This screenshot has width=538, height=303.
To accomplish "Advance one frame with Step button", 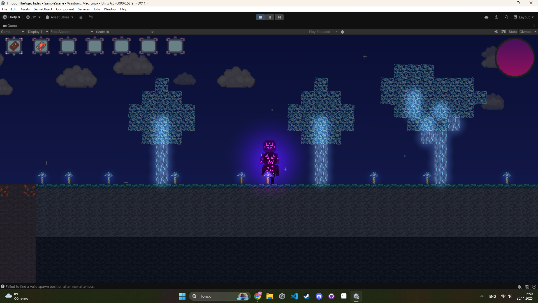I will [279, 17].
